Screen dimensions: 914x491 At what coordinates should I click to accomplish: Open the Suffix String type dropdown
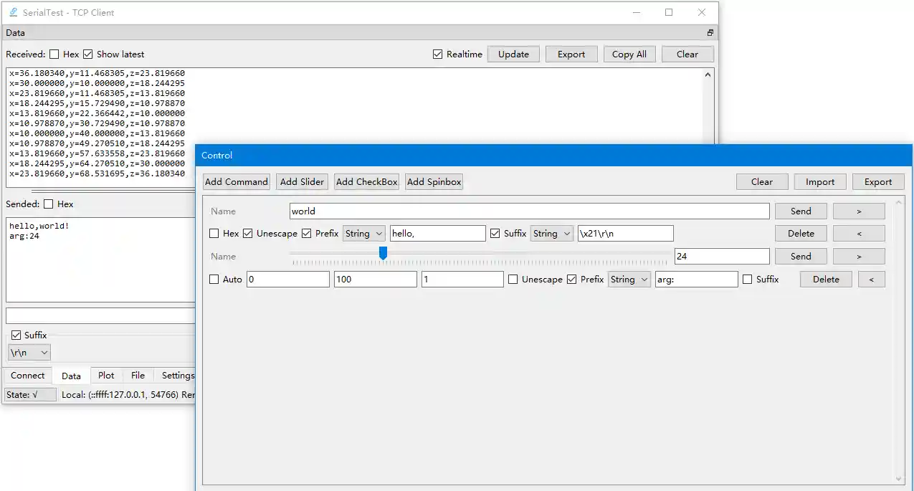[x=551, y=234]
